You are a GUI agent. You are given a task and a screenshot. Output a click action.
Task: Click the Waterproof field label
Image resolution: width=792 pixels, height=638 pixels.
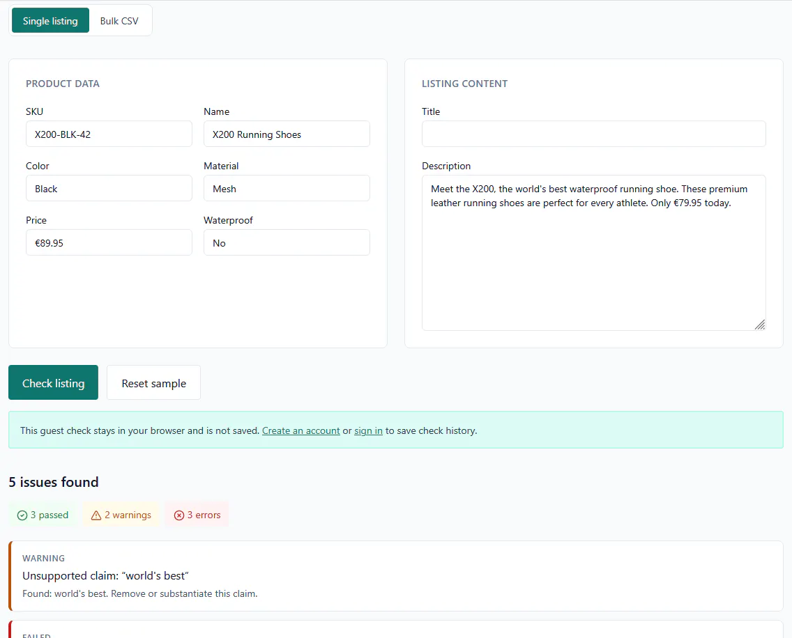click(x=228, y=220)
